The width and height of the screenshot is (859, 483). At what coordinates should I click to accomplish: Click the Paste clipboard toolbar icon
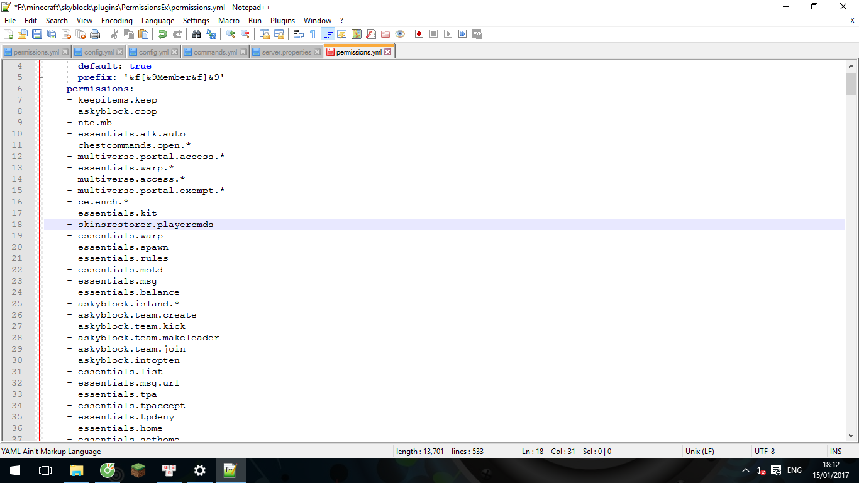[143, 34]
